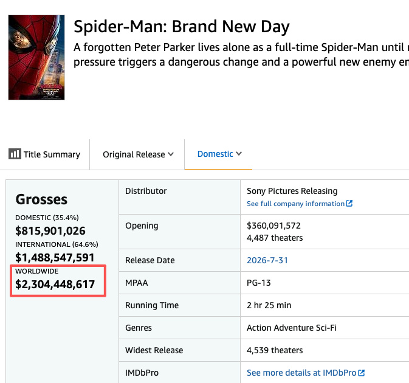Click the Title Summary bar chart icon
The image size is (409, 383).
pyautogui.click(x=15, y=154)
